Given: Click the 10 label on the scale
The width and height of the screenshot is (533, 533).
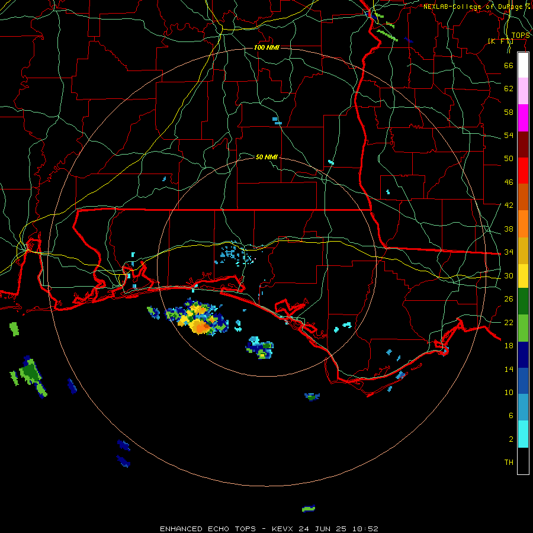Looking at the screenshot, I should tap(509, 393).
